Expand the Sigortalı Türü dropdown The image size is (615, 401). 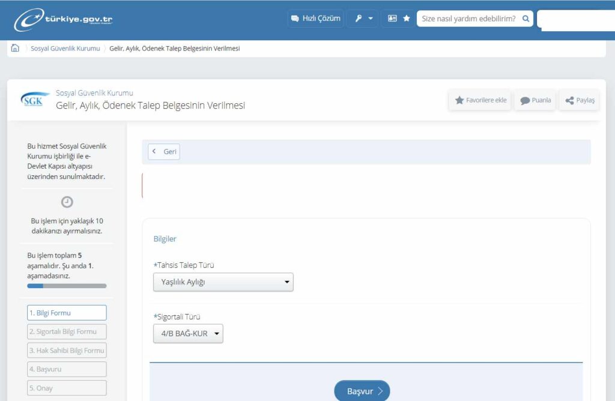tap(188, 334)
